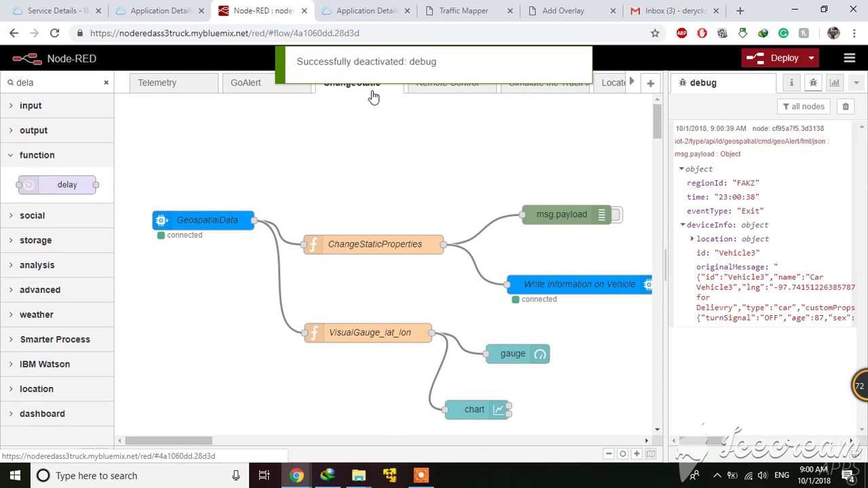868x488 pixels.
Task: Add a new flow tab
Action: coord(650,83)
